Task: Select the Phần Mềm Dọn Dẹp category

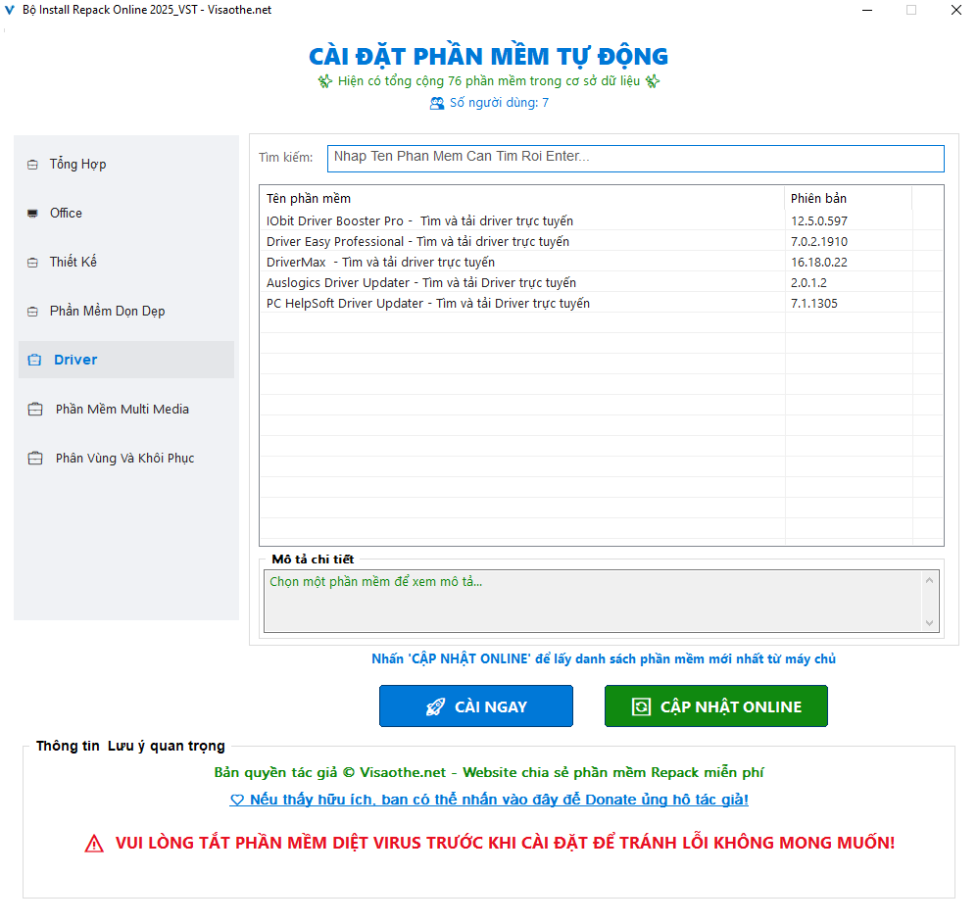Action: coord(126,312)
